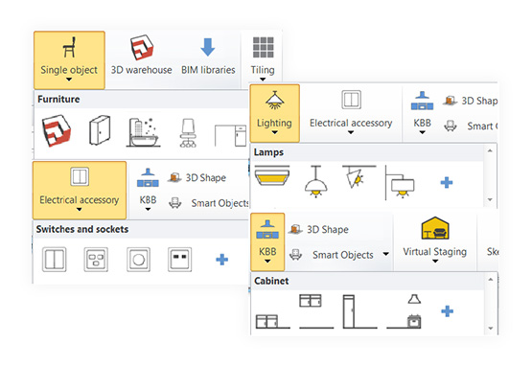Click 3D Shape beside highlighted Electrical accessory
Image resolution: width=532 pixels, height=366 pixels.
(x=197, y=178)
